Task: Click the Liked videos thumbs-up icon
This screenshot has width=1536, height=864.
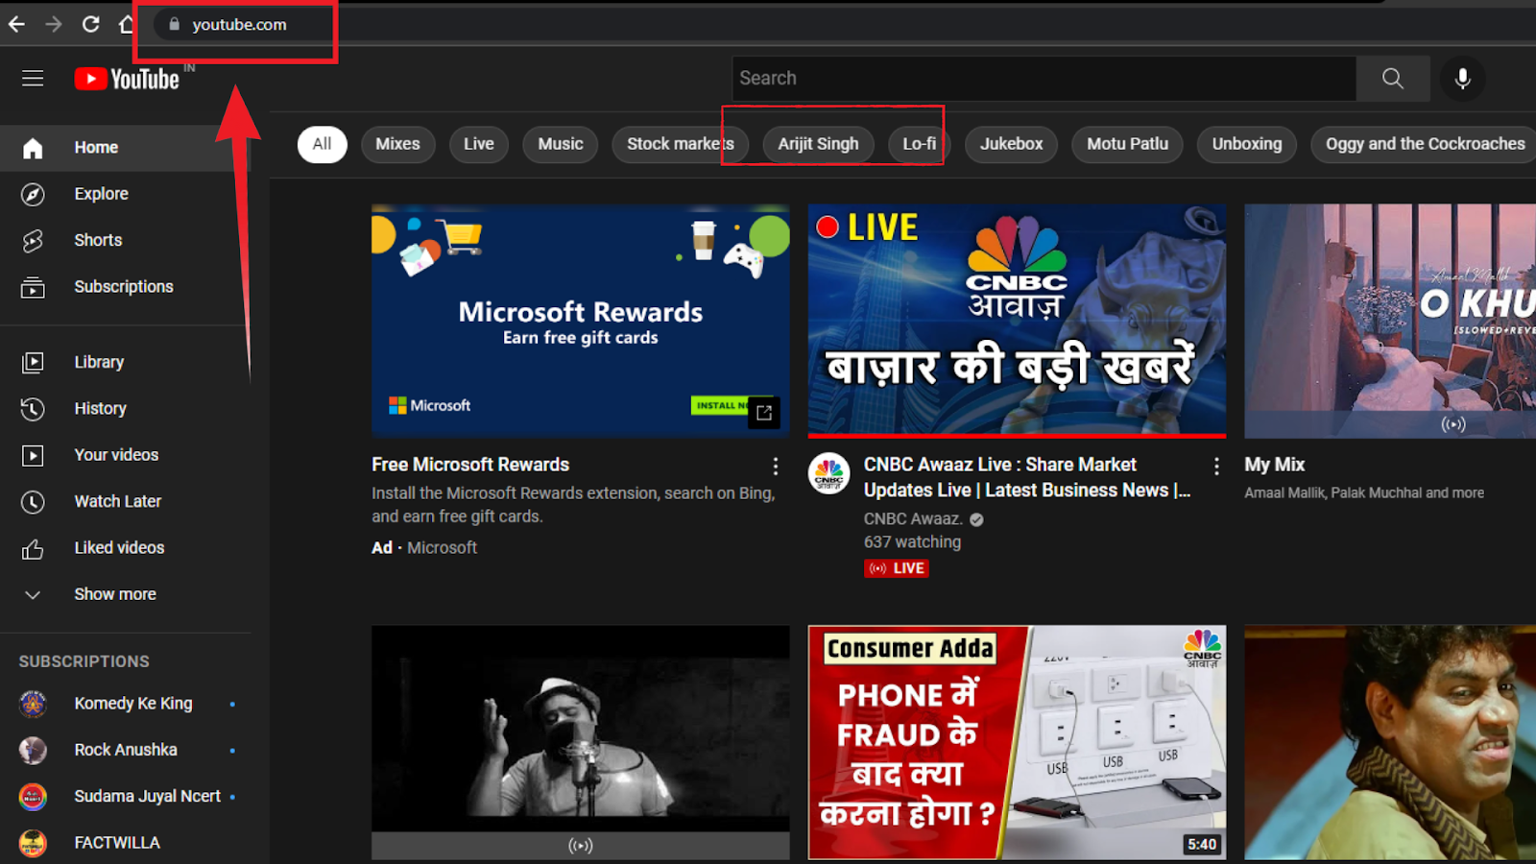Action: (33, 548)
